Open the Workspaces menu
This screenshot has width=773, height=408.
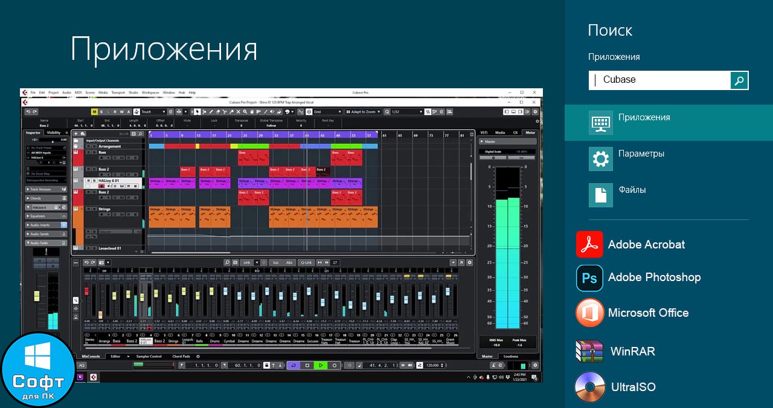point(150,92)
